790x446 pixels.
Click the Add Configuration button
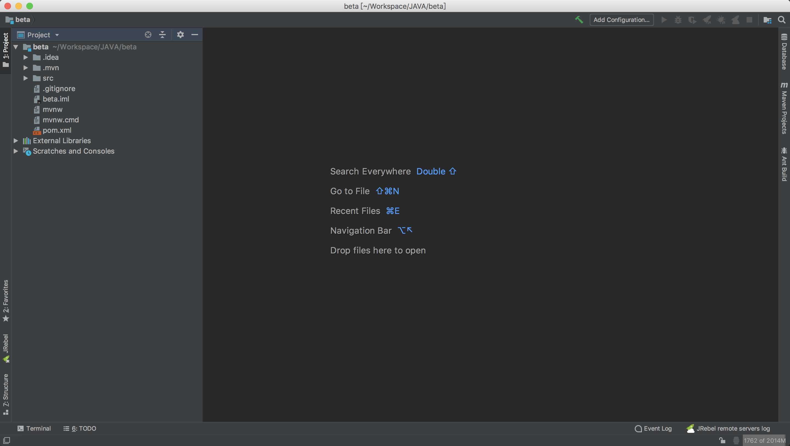pos(621,19)
